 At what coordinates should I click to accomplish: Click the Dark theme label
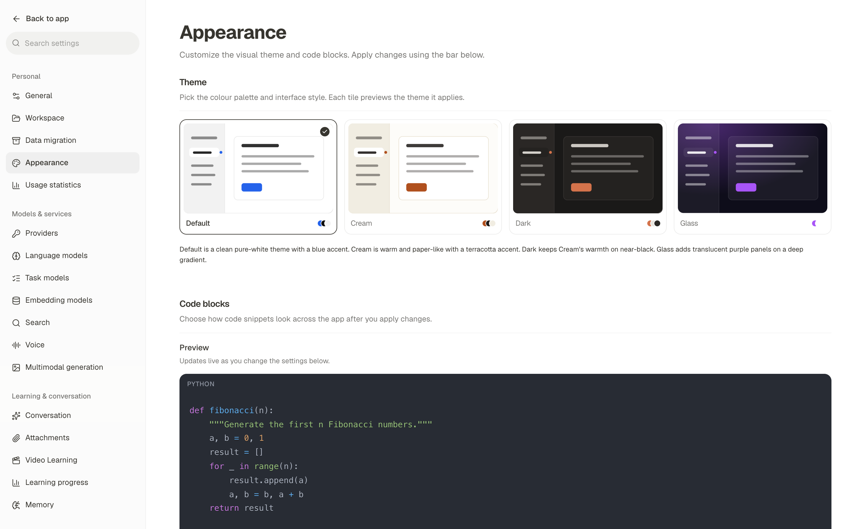(x=523, y=223)
